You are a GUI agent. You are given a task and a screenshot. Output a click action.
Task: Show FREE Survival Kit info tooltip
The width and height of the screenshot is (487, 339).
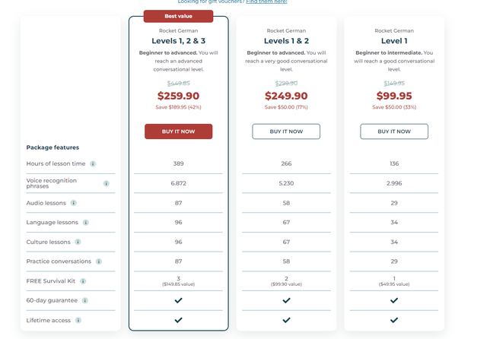pos(83,281)
